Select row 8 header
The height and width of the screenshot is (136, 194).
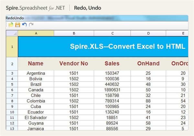point(12,101)
